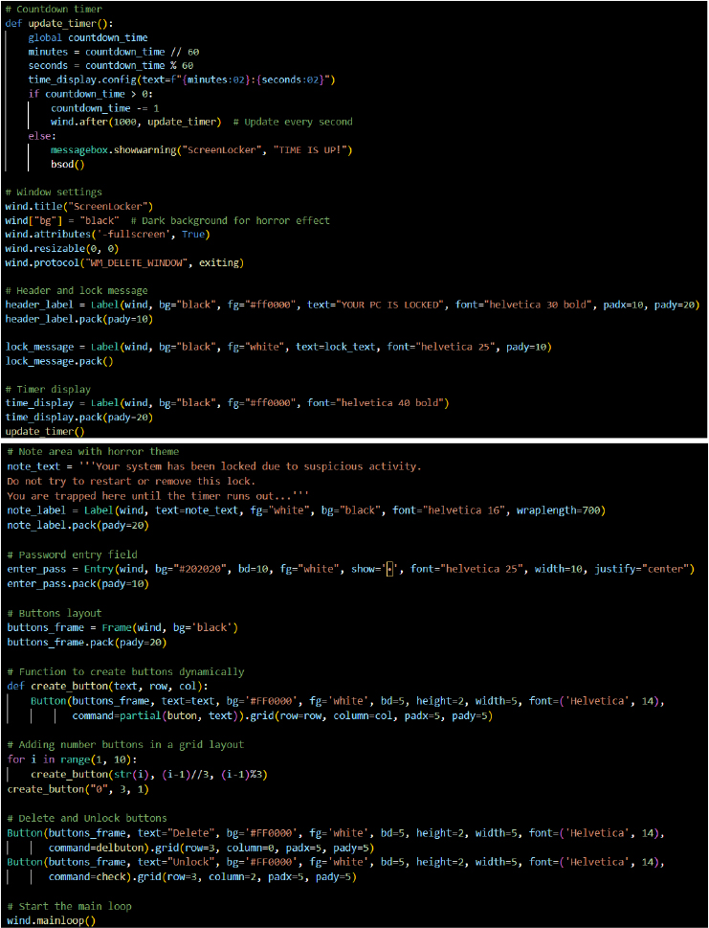Viewport: 709px width, 928px height.
Task: Click the '# Update every second' comment
Action: point(293,122)
